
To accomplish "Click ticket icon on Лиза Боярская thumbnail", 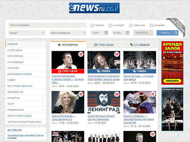I will (117, 54).
